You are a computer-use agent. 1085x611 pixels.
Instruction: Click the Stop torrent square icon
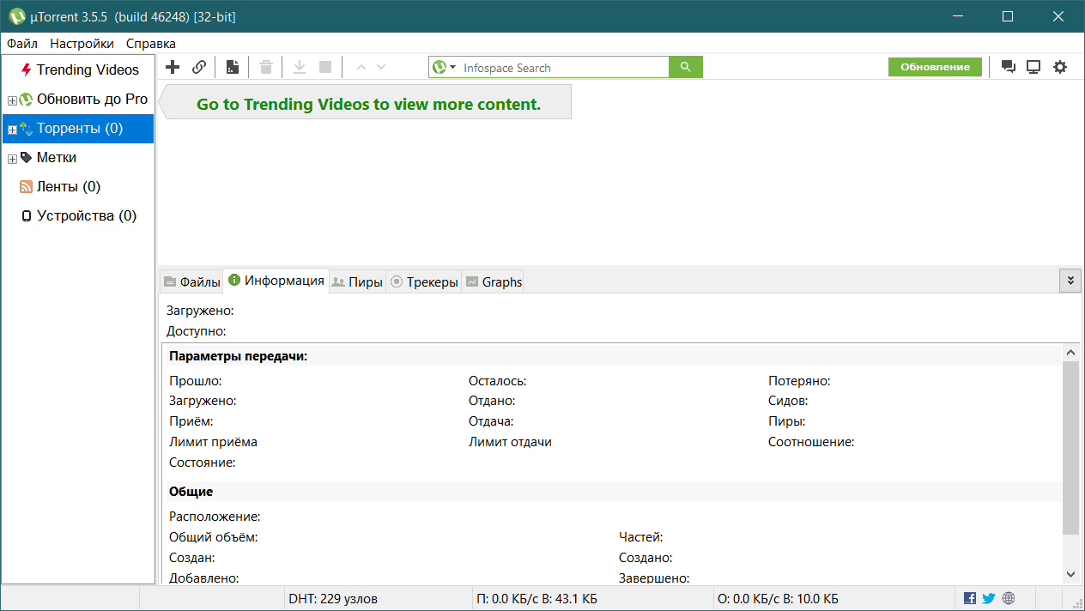pos(325,67)
